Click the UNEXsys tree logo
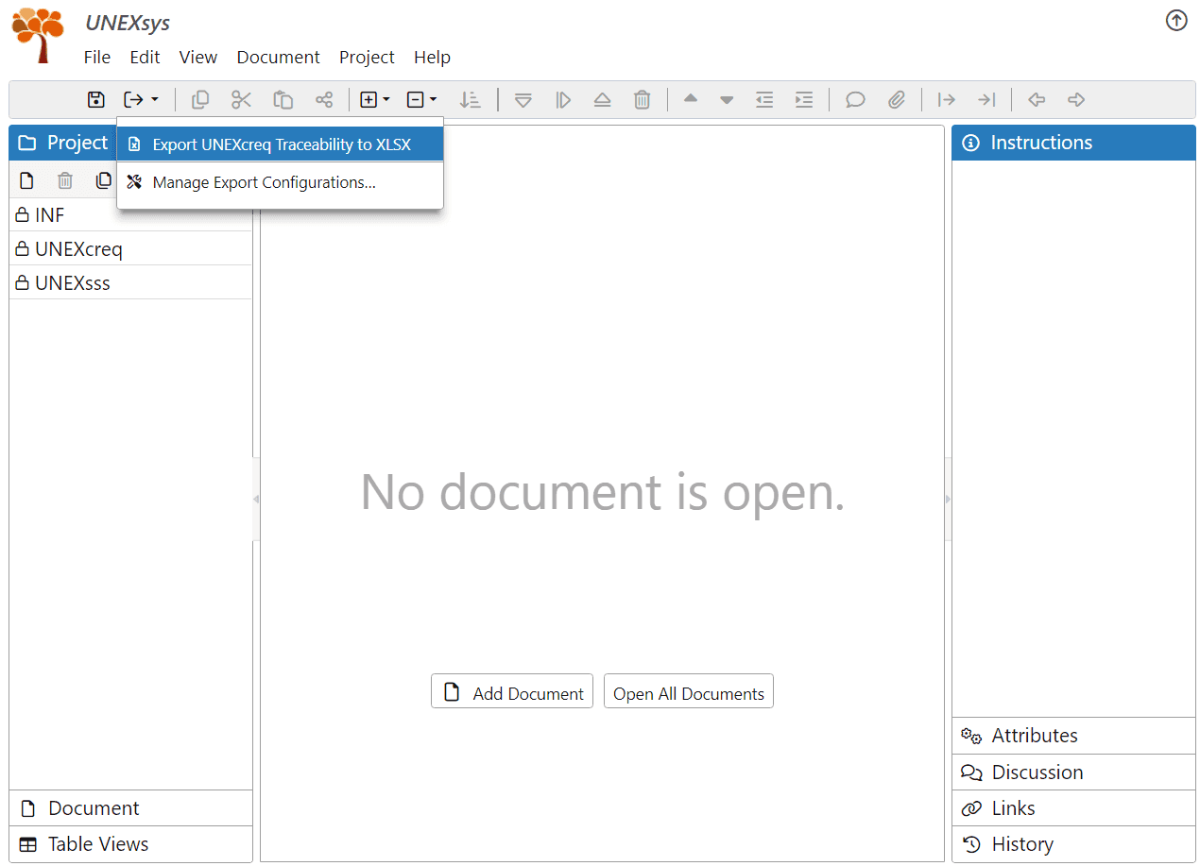The width and height of the screenshot is (1200, 866). pyautogui.click(x=38, y=35)
